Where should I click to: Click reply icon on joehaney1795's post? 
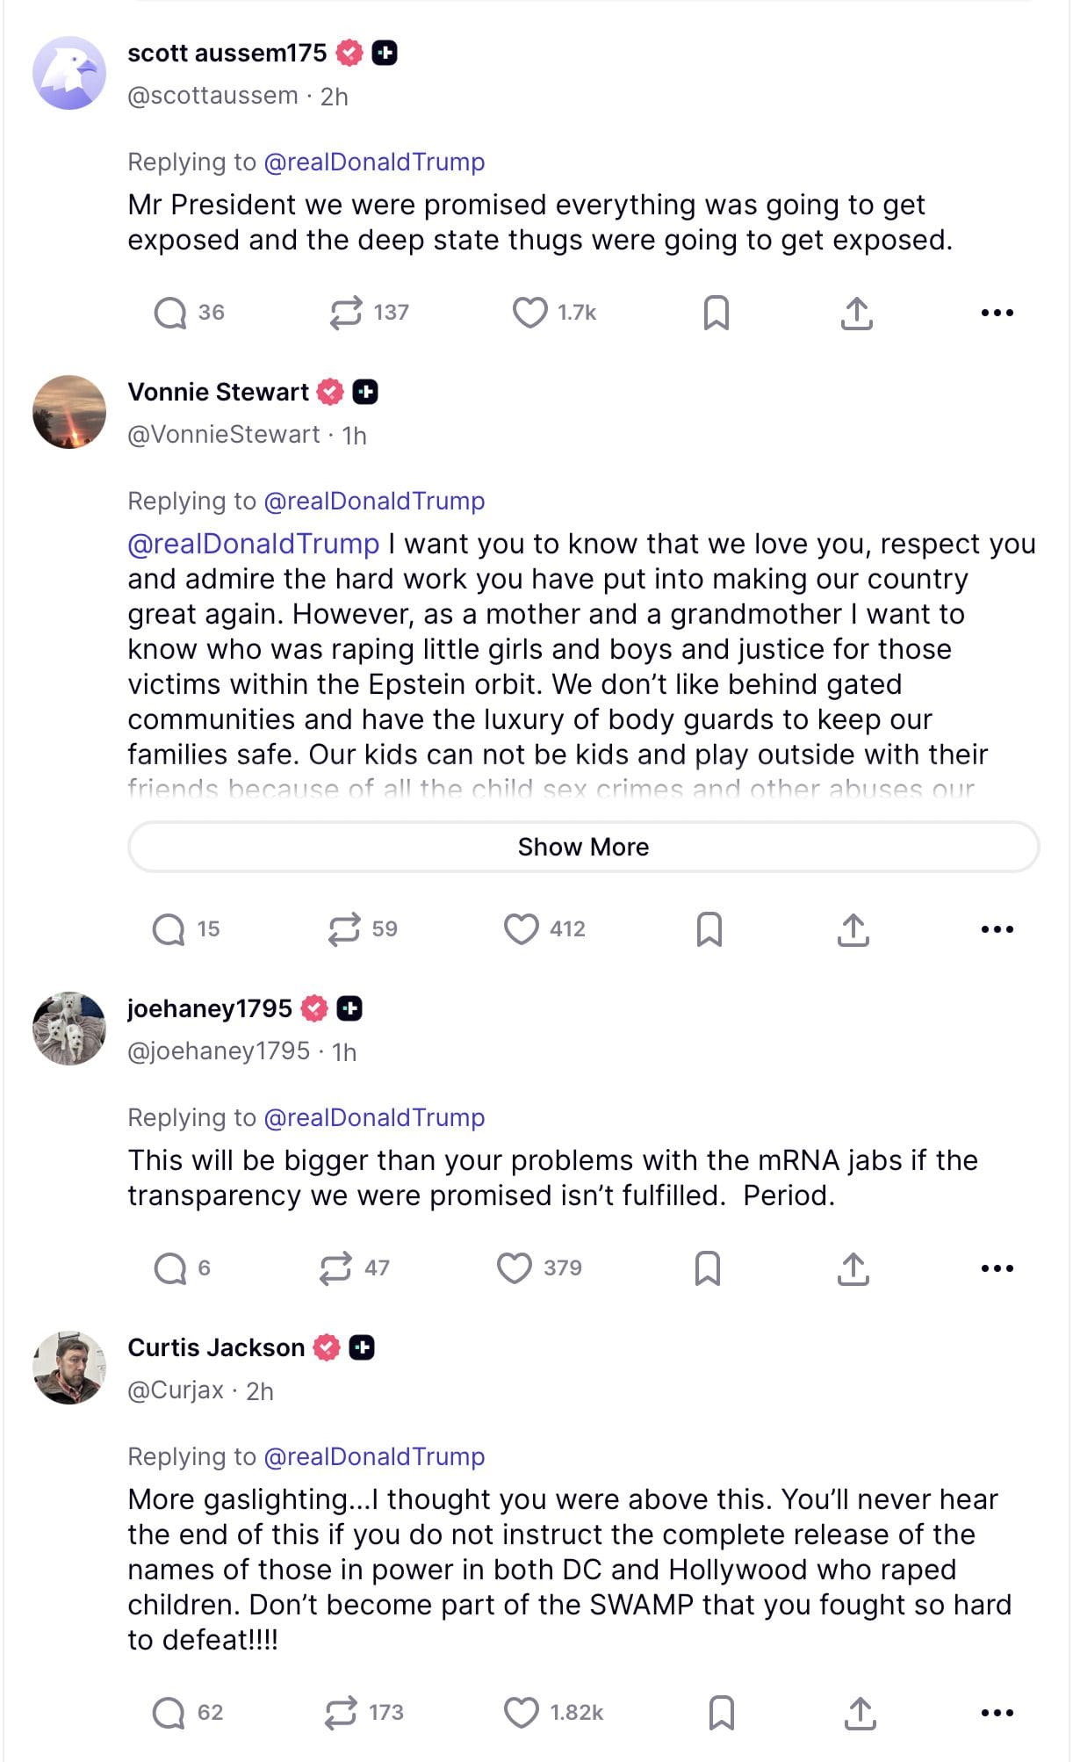pos(170,1268)
